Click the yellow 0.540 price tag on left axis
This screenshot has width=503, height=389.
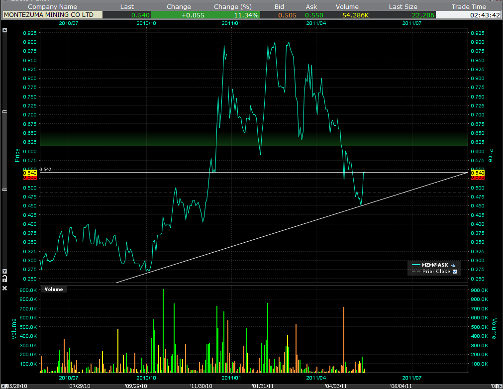[x=30, y=173]
